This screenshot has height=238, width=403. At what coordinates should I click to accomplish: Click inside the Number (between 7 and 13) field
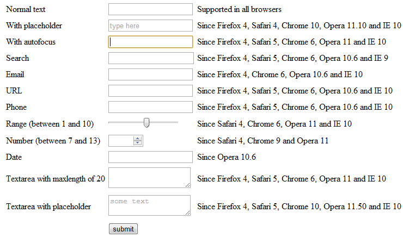[121, 141]
